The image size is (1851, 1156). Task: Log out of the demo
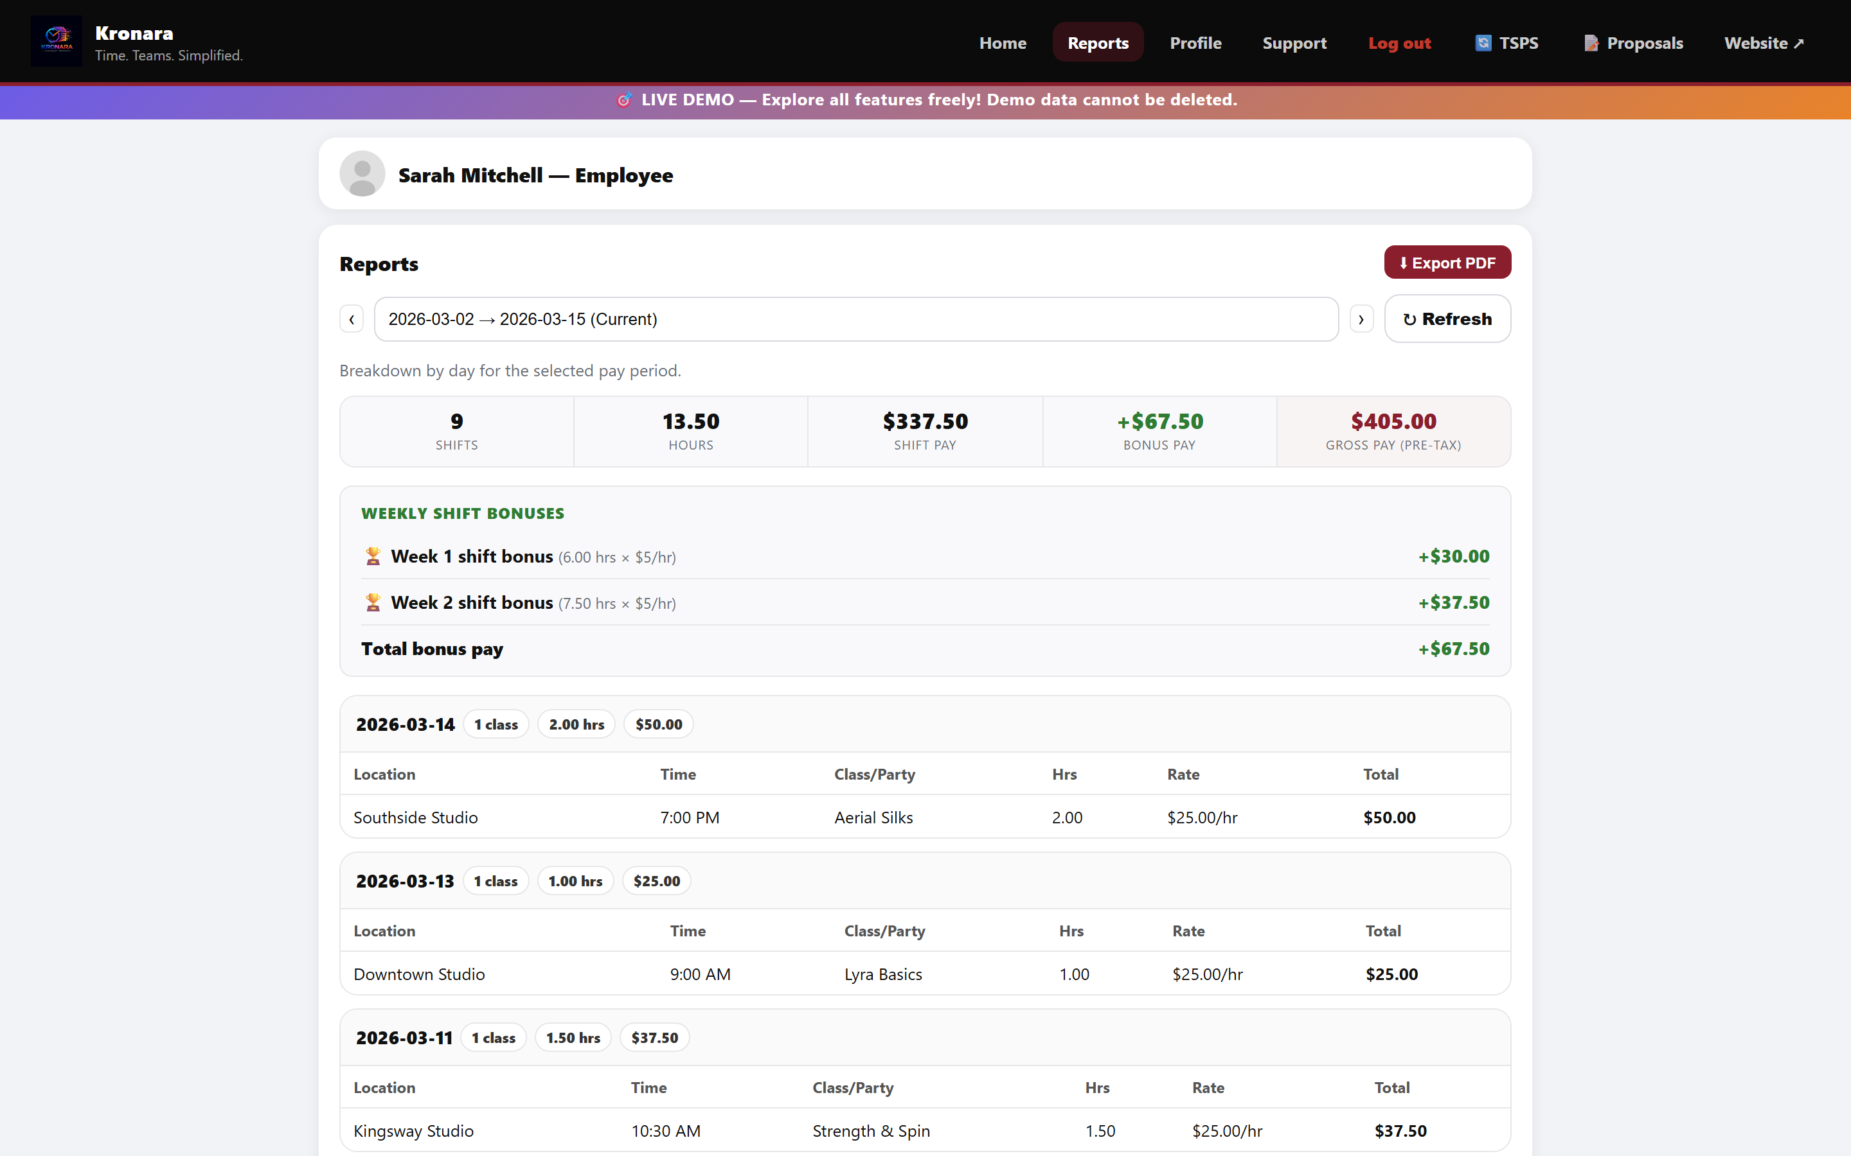tap(1400, 43)
